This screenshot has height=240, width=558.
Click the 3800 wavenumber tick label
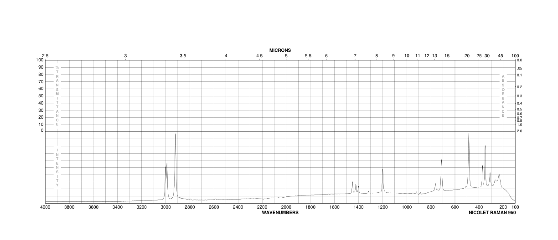point(69,207)
